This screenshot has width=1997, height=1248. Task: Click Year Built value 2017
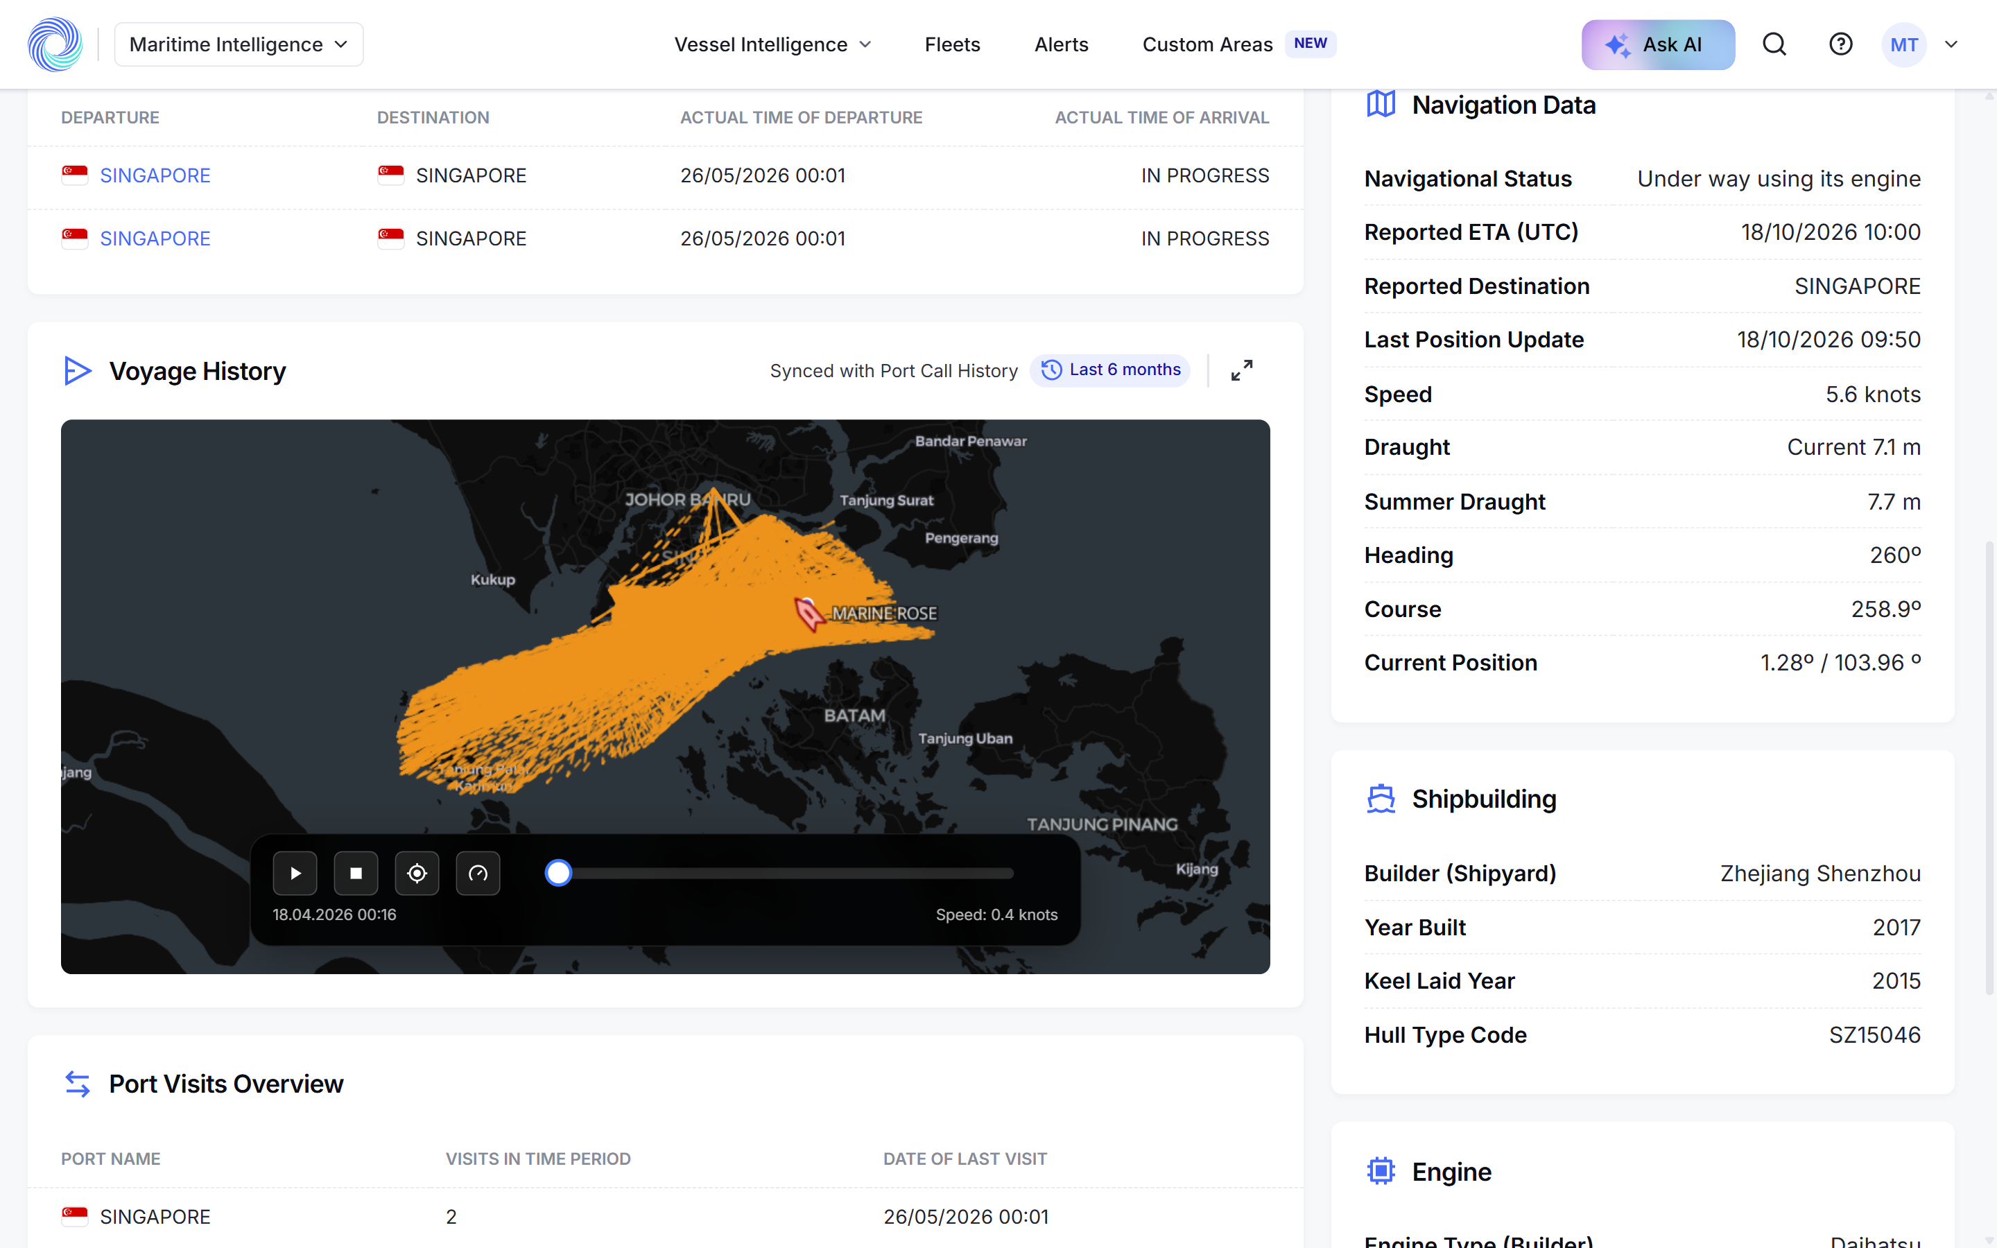click(1896, 928)
